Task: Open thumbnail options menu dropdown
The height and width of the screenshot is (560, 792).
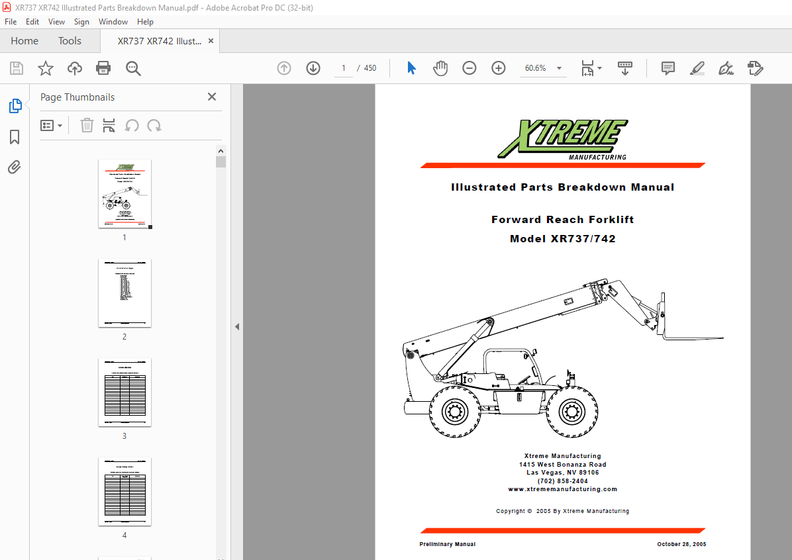Action: pos(51,125)
